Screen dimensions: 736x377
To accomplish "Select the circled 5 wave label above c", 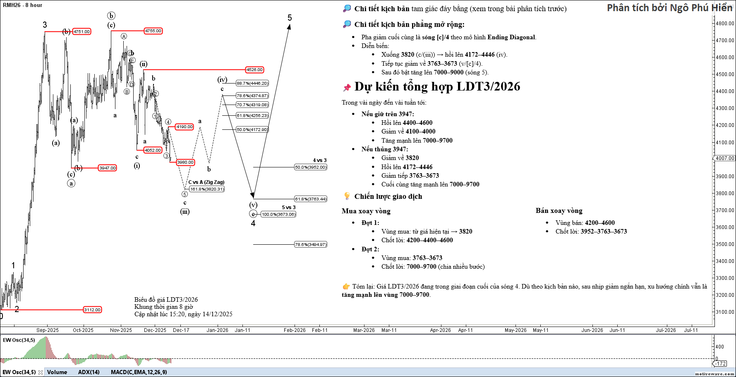I will coord(185,194).
